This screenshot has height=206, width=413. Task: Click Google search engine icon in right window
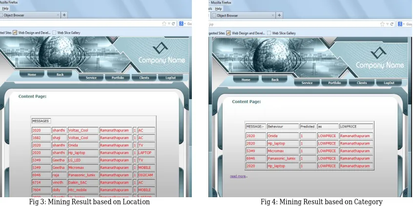click(400, 24)
